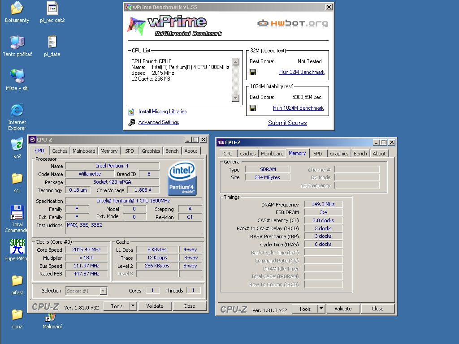Open Graphics tab in right CPU-Z
This screenshot has width=459, height=344.
pos(339,154)
